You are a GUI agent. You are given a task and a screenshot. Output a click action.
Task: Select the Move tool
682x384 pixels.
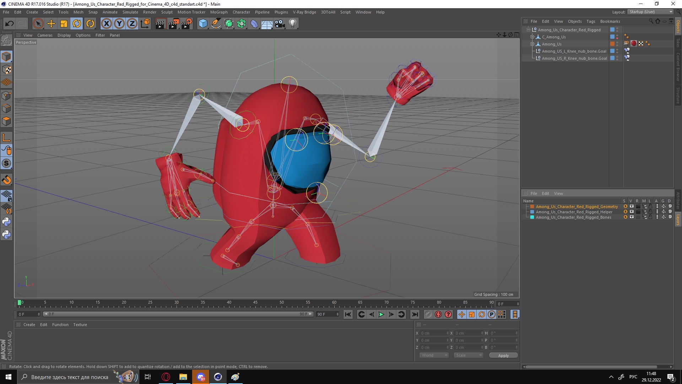pyautogui.click(x=51, y=24)
